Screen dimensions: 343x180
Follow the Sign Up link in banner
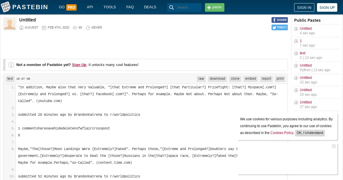pyautogui.click(x=79, y=65)
